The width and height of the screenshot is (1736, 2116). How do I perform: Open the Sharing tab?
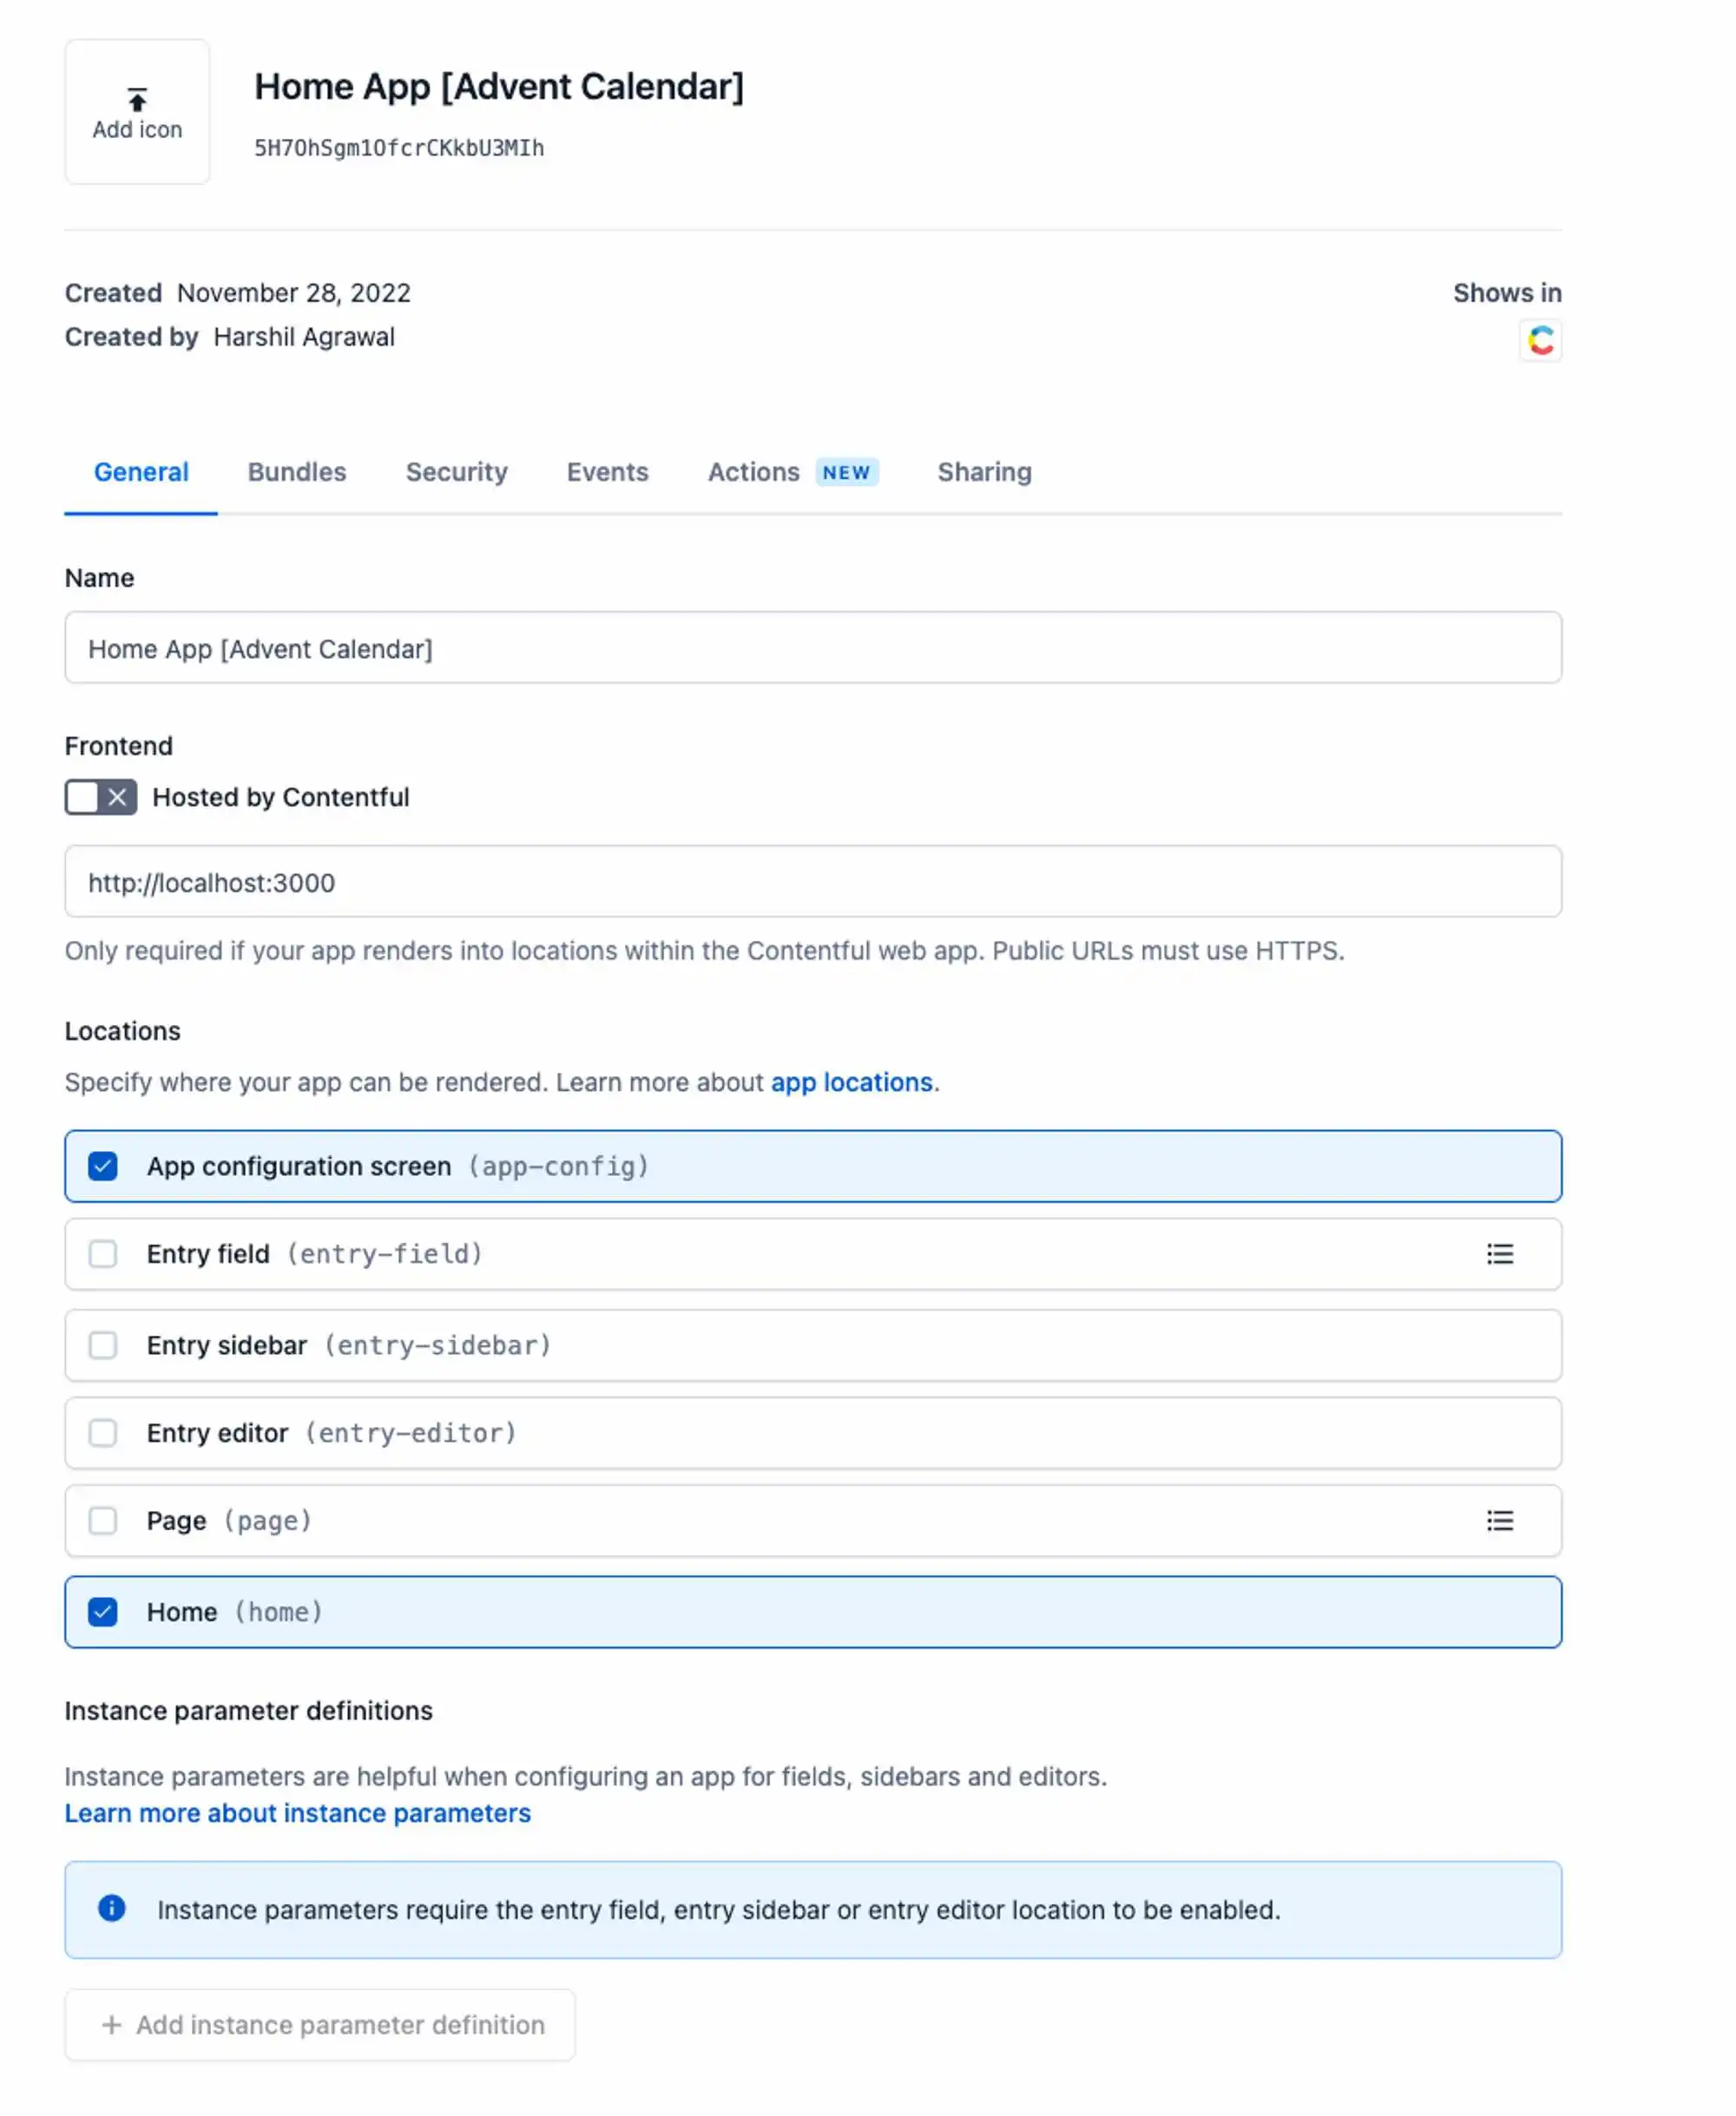coord(984,471)
